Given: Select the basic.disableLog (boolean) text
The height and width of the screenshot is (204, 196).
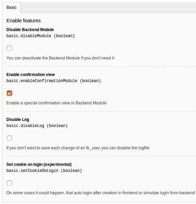Looking at the screenshot, I should click(37, 126).
